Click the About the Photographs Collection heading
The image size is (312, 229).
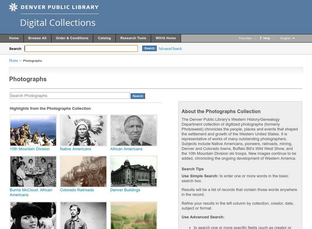[221, 111]
